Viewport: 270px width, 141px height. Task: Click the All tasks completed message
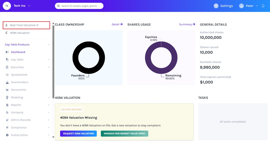coord(233,122)
